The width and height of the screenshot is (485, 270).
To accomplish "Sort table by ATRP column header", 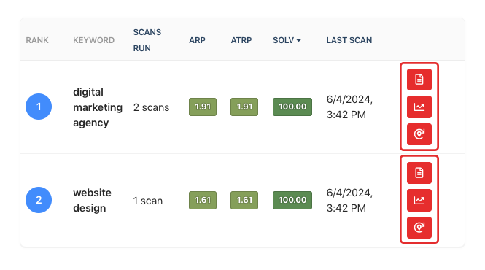I will (x=241, y=40).
